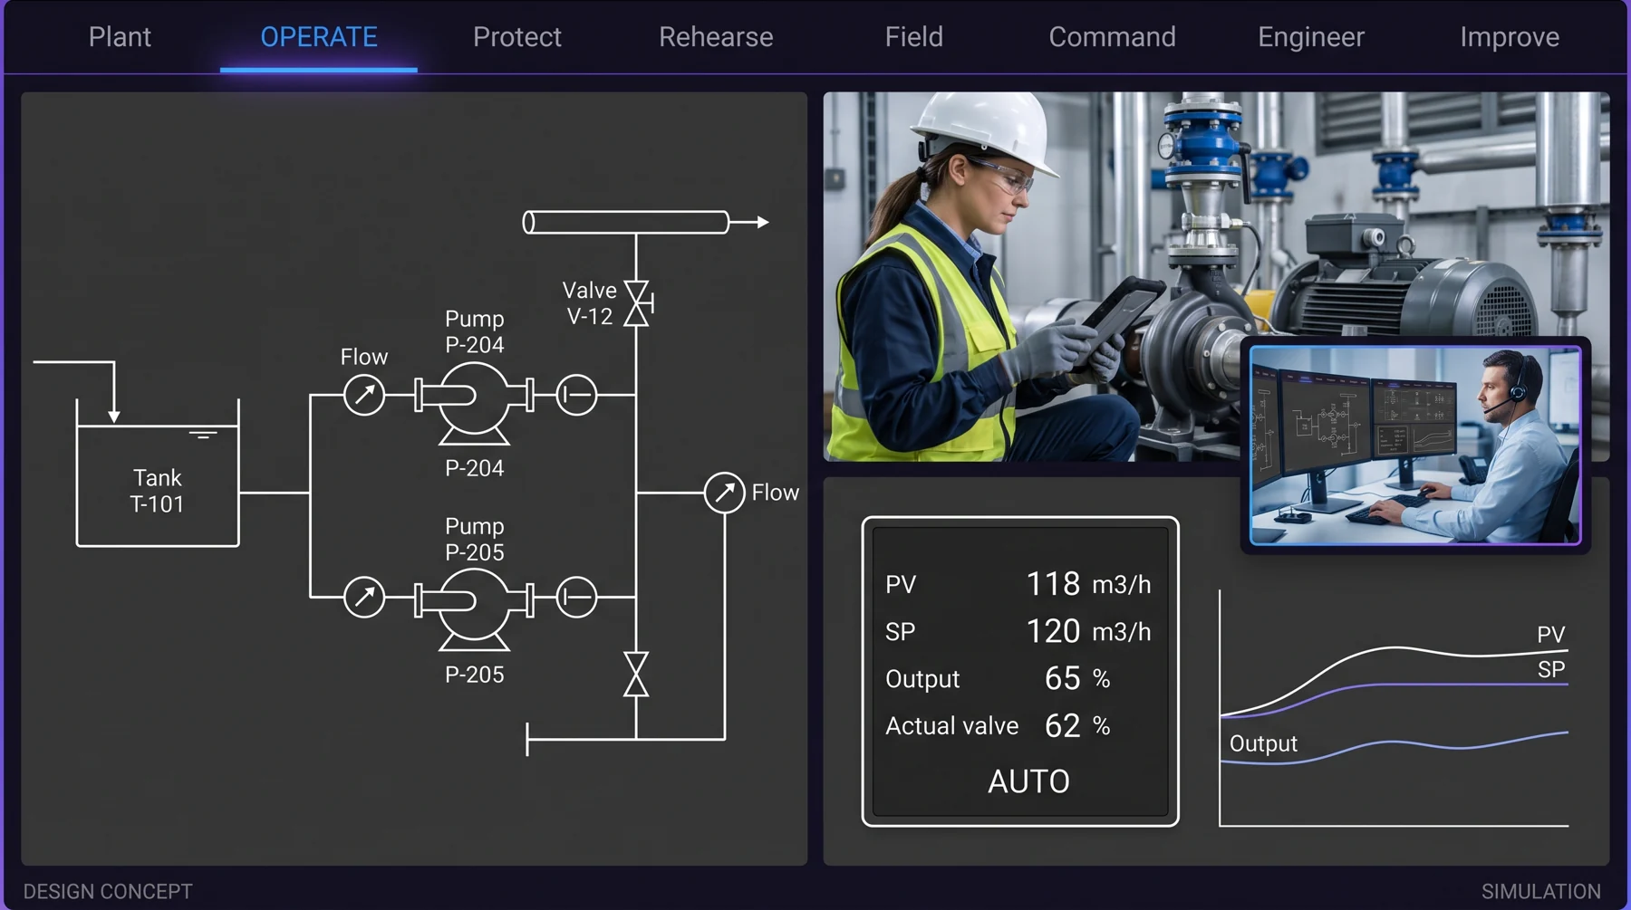1631x910 pixels.
Task: Click the P-204 tag below the pump
Action: (474, 468)
